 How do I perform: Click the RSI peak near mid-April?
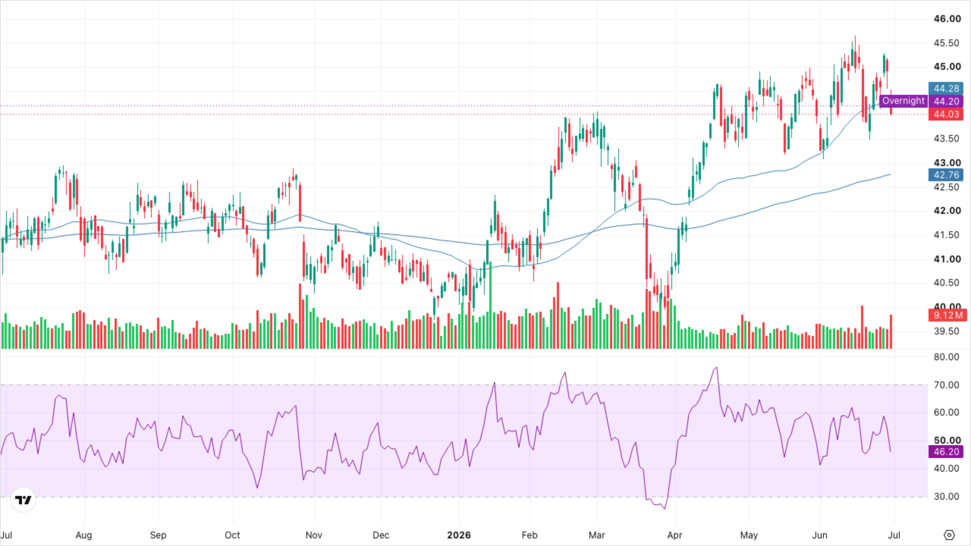point(716,367)
